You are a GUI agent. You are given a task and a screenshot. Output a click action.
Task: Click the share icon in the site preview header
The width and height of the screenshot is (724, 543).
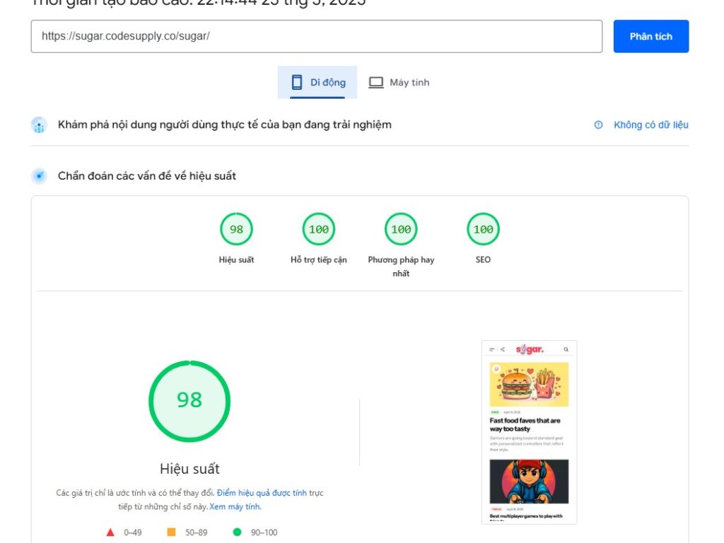(503, 348)
